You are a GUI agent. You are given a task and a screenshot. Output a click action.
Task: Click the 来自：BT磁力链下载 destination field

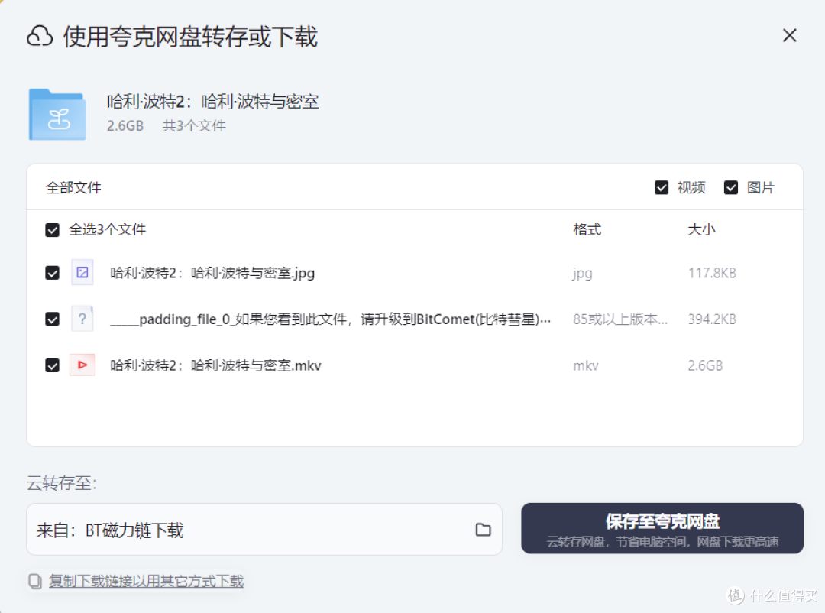click(x=264, y=529)
